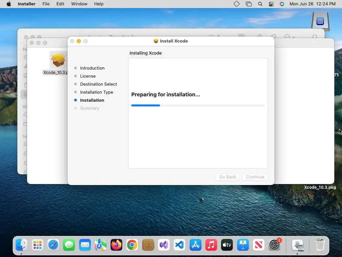Open Spotlight search in menu bar
This screenshot has height=257, width=342.
coord(260,4)
